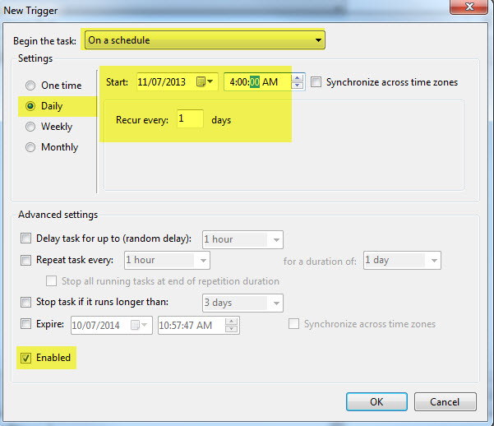Increase the start time with spinner

tap(299, 78)
